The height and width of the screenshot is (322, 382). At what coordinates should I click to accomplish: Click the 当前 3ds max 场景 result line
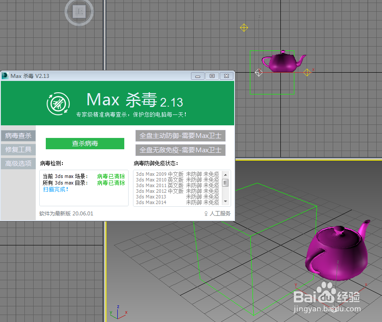[84, 176]
